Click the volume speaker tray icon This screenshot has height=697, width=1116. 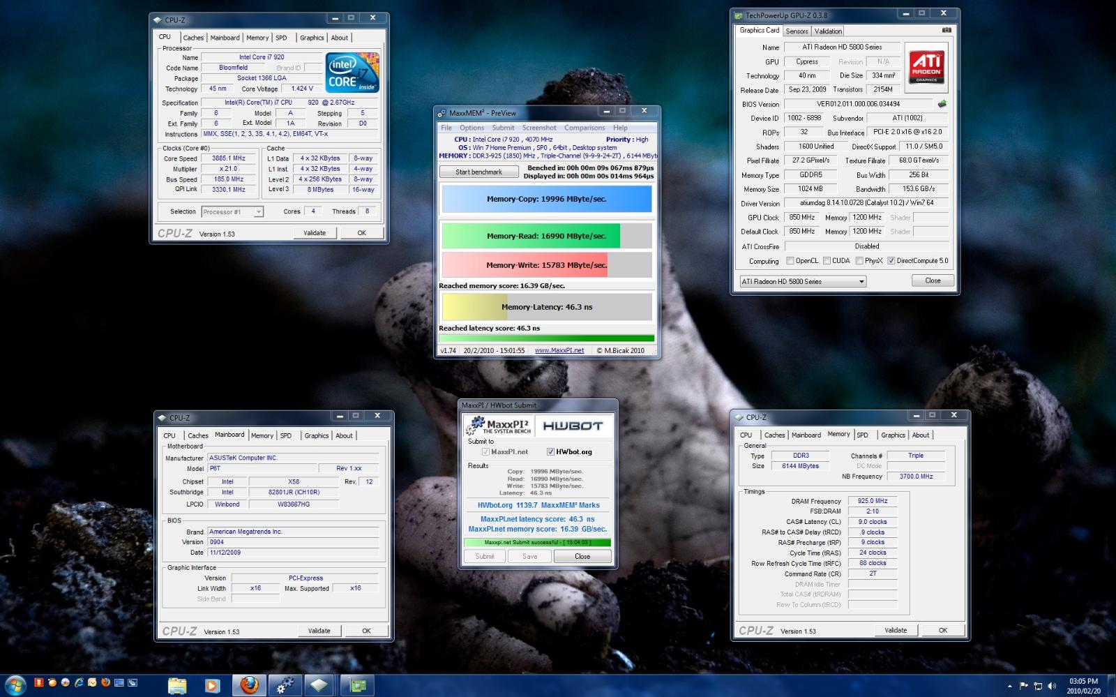pos(1052,686)
